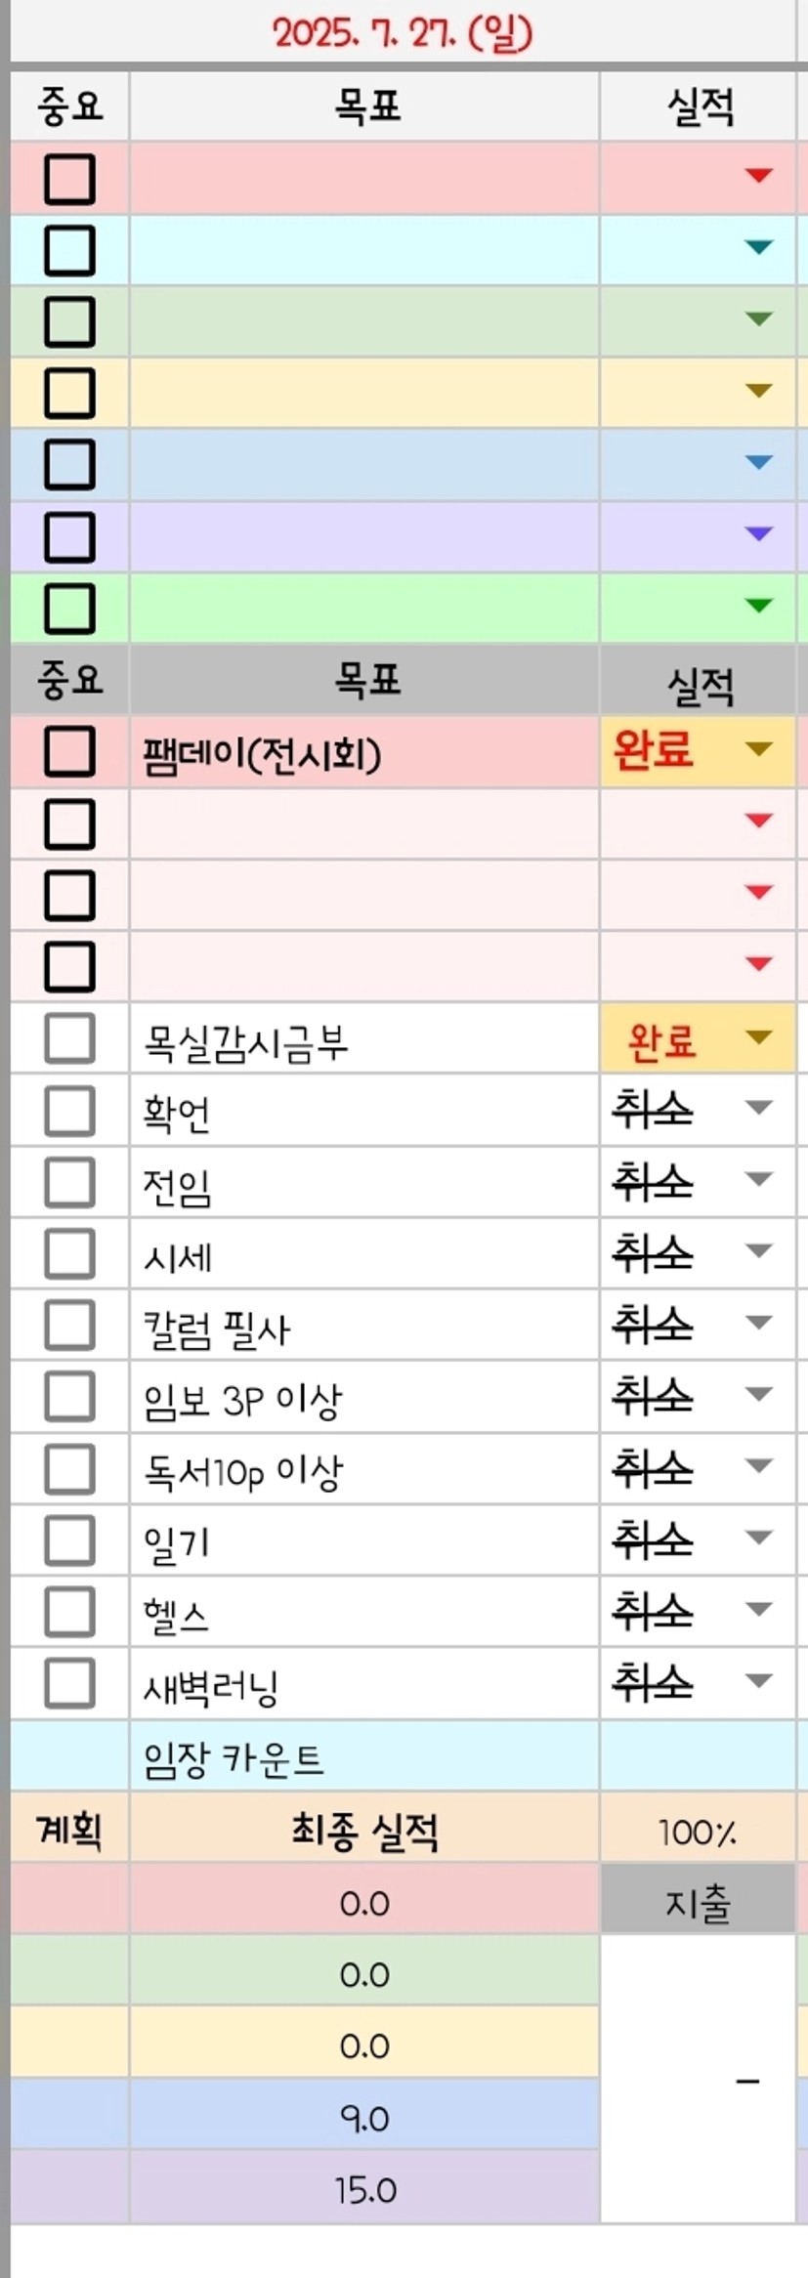
Task: Open the 실적 dropdown for 목실감시금부
Action: point(758,1036)
